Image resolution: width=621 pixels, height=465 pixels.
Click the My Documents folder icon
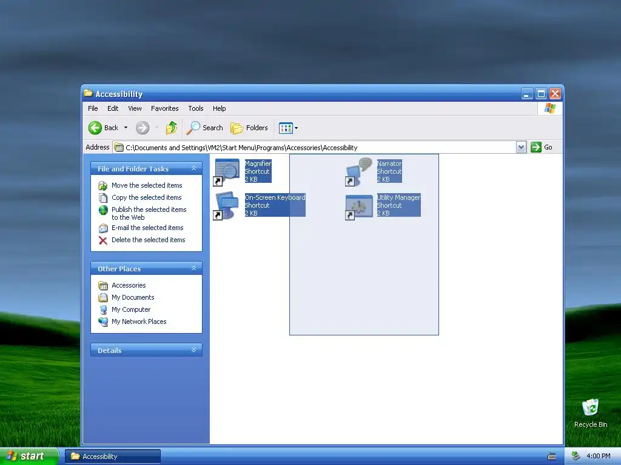[x=103, y=297]
